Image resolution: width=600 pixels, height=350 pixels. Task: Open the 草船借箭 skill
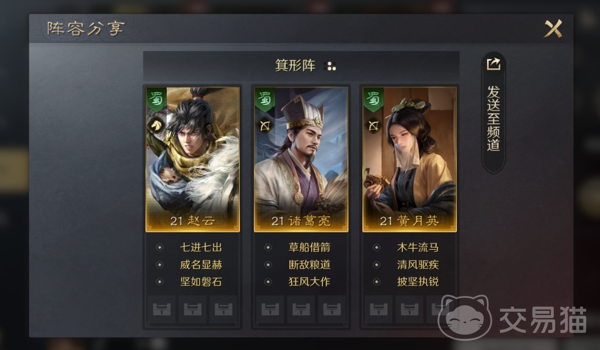point(309,248)
